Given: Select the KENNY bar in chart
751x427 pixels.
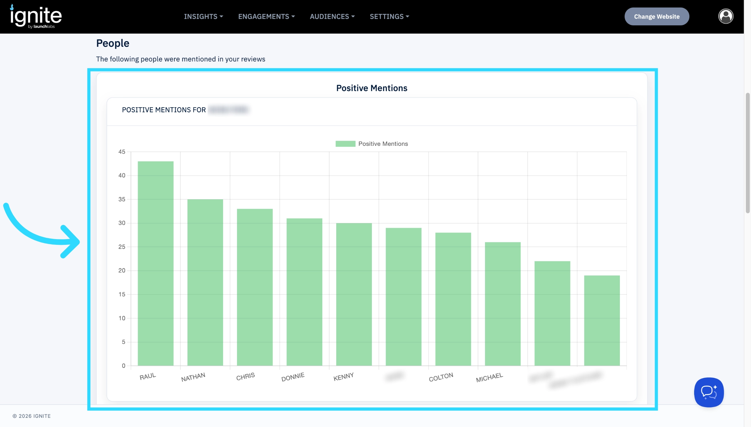Looking at the screenshot, I should 354,294.
